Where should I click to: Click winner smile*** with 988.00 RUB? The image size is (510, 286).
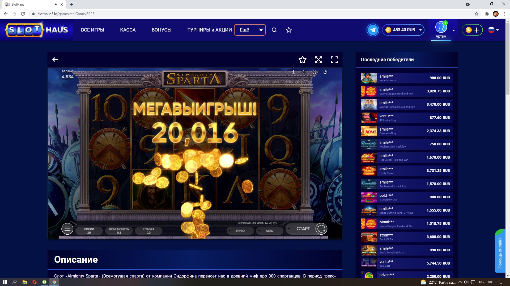[406, 78]
